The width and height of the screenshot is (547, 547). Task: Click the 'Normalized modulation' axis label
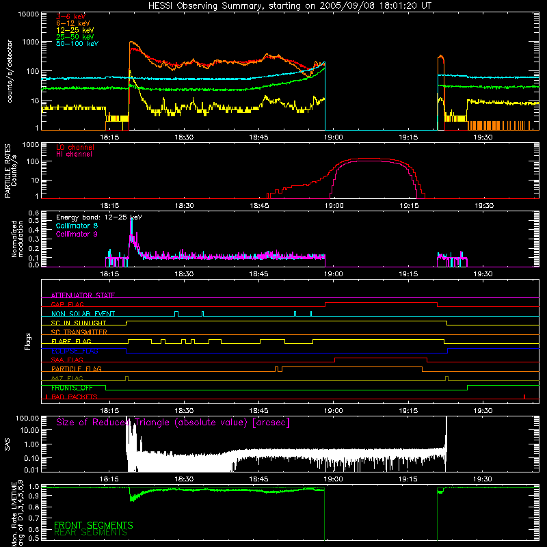(x=18, y=239)
